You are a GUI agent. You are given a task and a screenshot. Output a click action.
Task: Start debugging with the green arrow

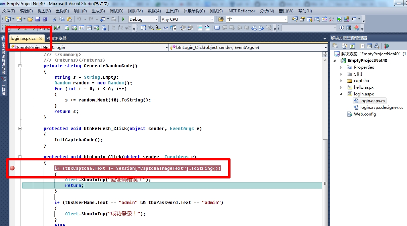[123, 19]
